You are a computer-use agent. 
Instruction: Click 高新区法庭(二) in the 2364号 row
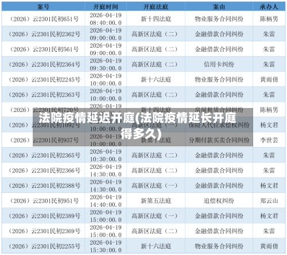point(154,64)
